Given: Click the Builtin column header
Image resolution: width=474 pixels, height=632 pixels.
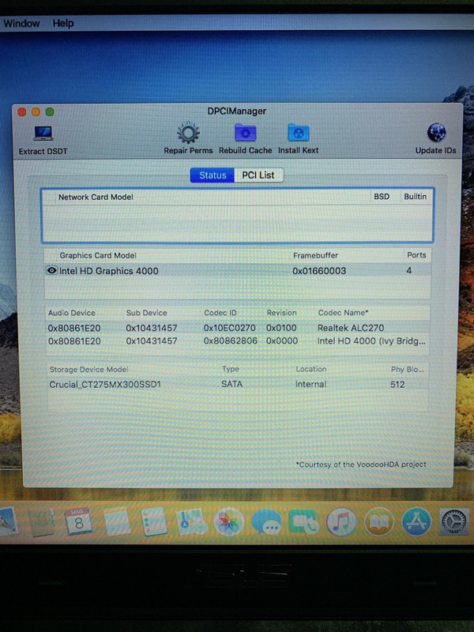Looking at the screenshot, I should pyautogui.click(x=416, y=196).
